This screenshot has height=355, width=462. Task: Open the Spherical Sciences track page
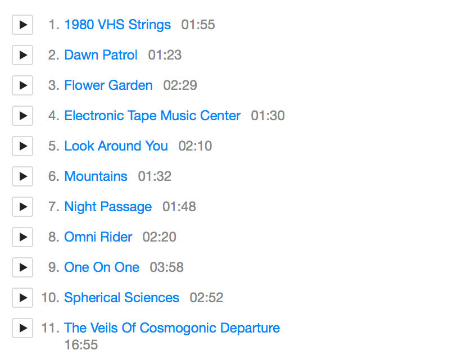[x=122, y=298]
